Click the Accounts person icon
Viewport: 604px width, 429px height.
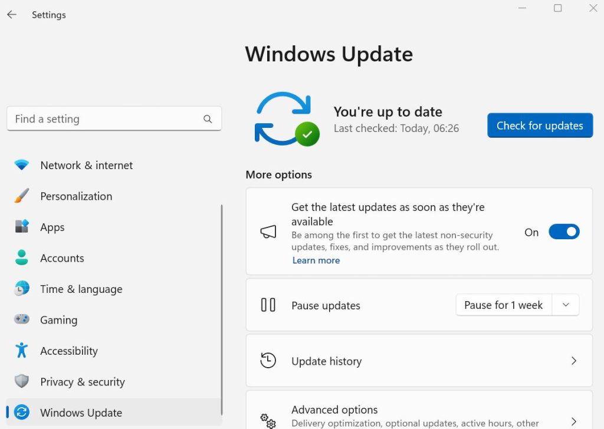(22, 258)
